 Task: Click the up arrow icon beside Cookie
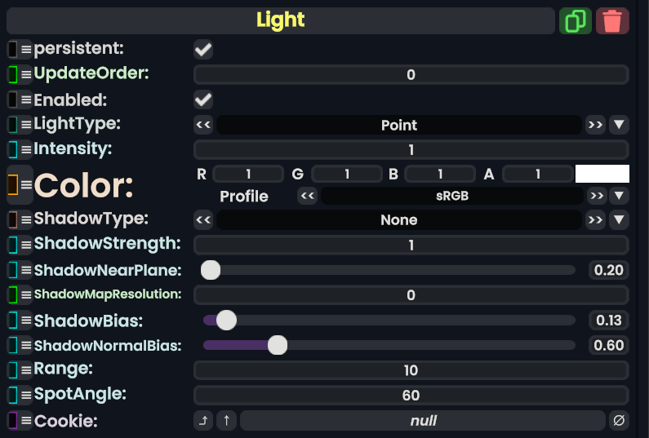pyautogui.click(x=226, y=421)
